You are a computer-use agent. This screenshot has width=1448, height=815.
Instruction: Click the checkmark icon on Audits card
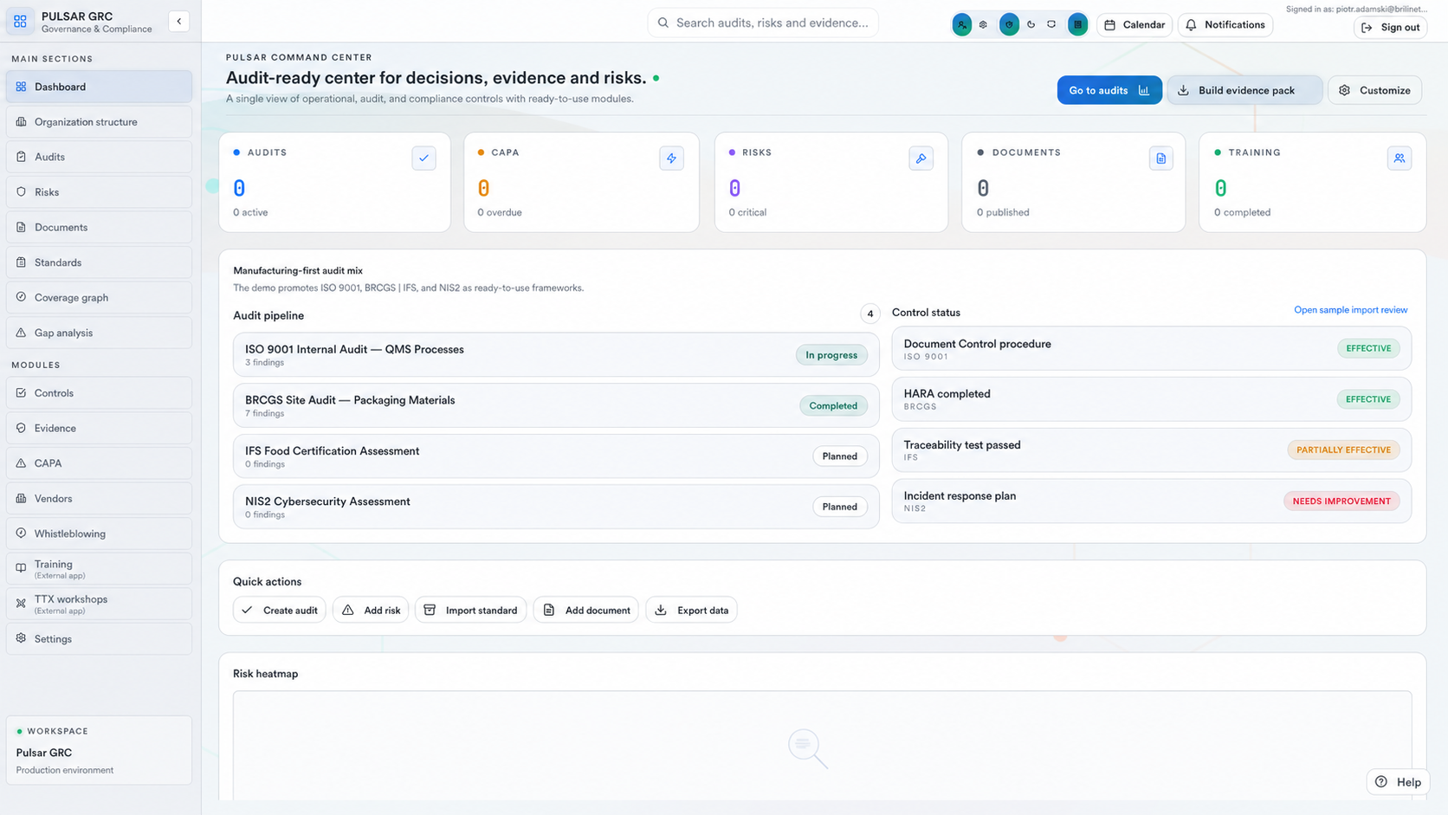[x=423, y=158]
